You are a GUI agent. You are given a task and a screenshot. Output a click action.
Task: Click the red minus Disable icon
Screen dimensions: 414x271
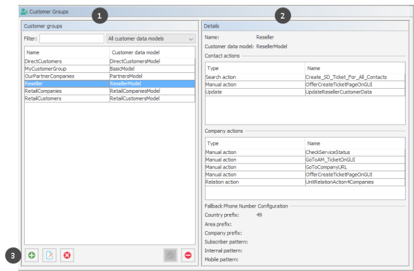188,255
